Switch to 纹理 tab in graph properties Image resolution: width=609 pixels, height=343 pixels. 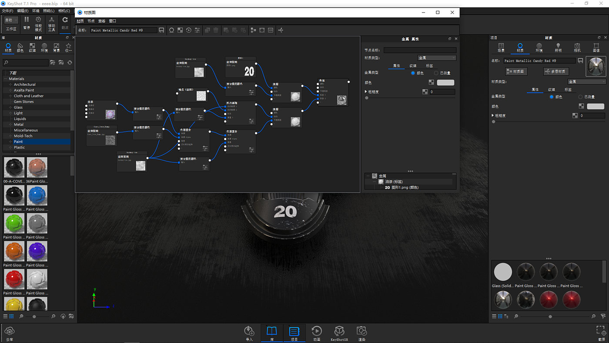pyautogui.click(x=413, y=66)
